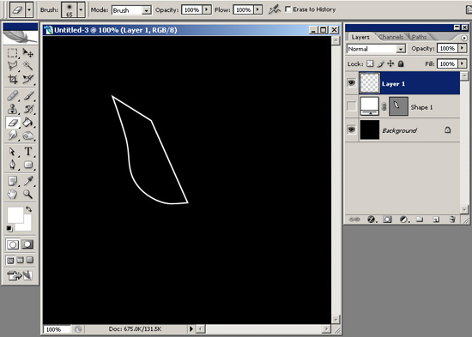
Task: Enable Erase to History checkbox
Action: pos(288,9)
